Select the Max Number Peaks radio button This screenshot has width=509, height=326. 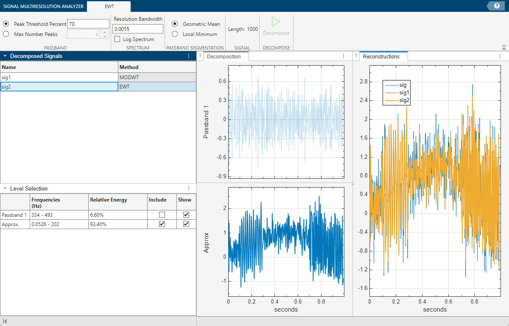pos(5,34)
